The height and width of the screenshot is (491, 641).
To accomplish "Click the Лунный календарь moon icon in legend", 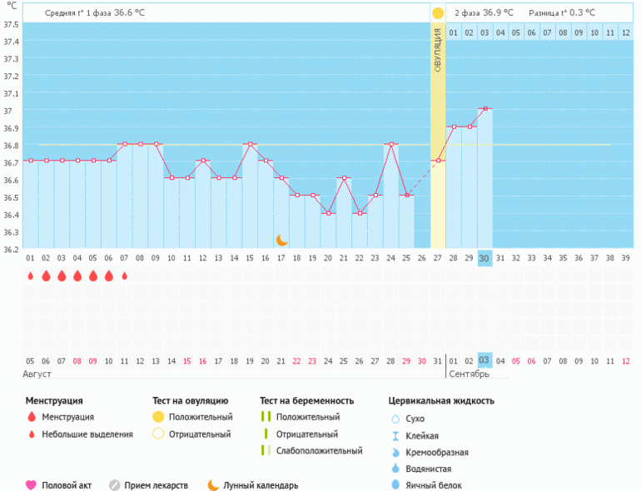I will (214, 485).
